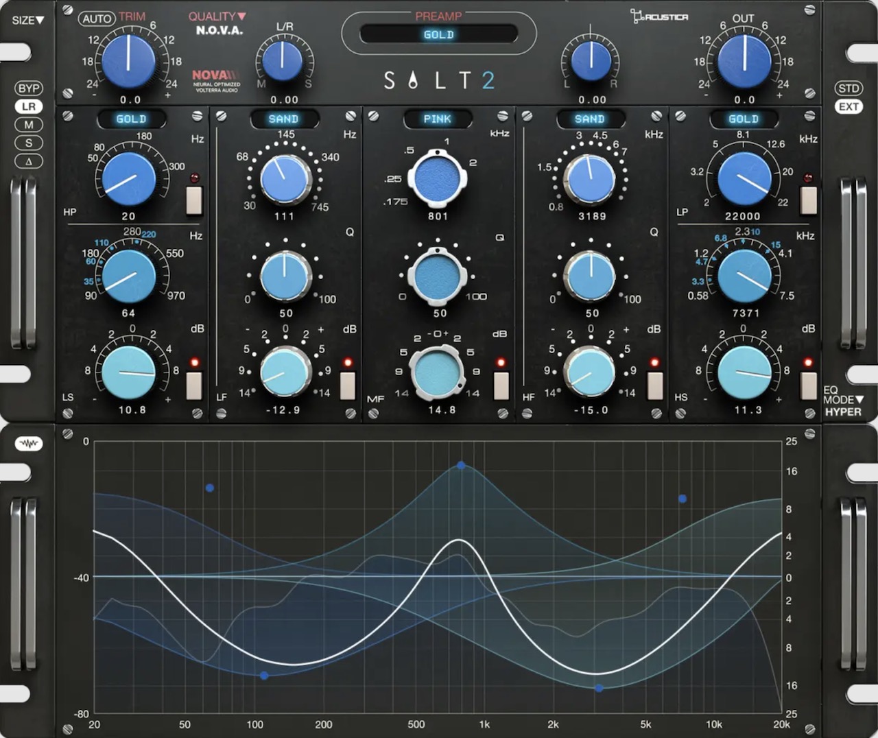
Task: Toggle the BYP bypass button
Action: [x=29, y=88]
